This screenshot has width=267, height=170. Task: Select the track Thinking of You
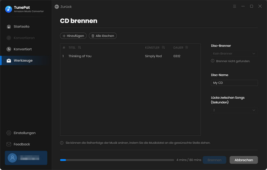point(80,56)
